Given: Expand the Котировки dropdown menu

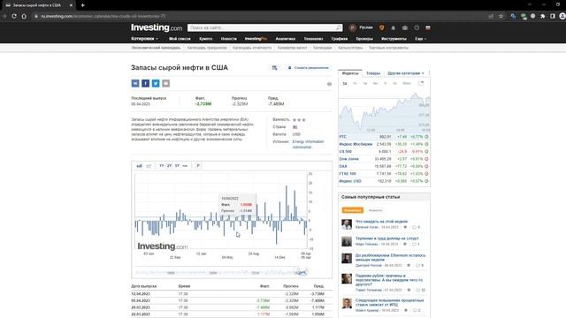Looking at the screenshot, I should point(144,39).
